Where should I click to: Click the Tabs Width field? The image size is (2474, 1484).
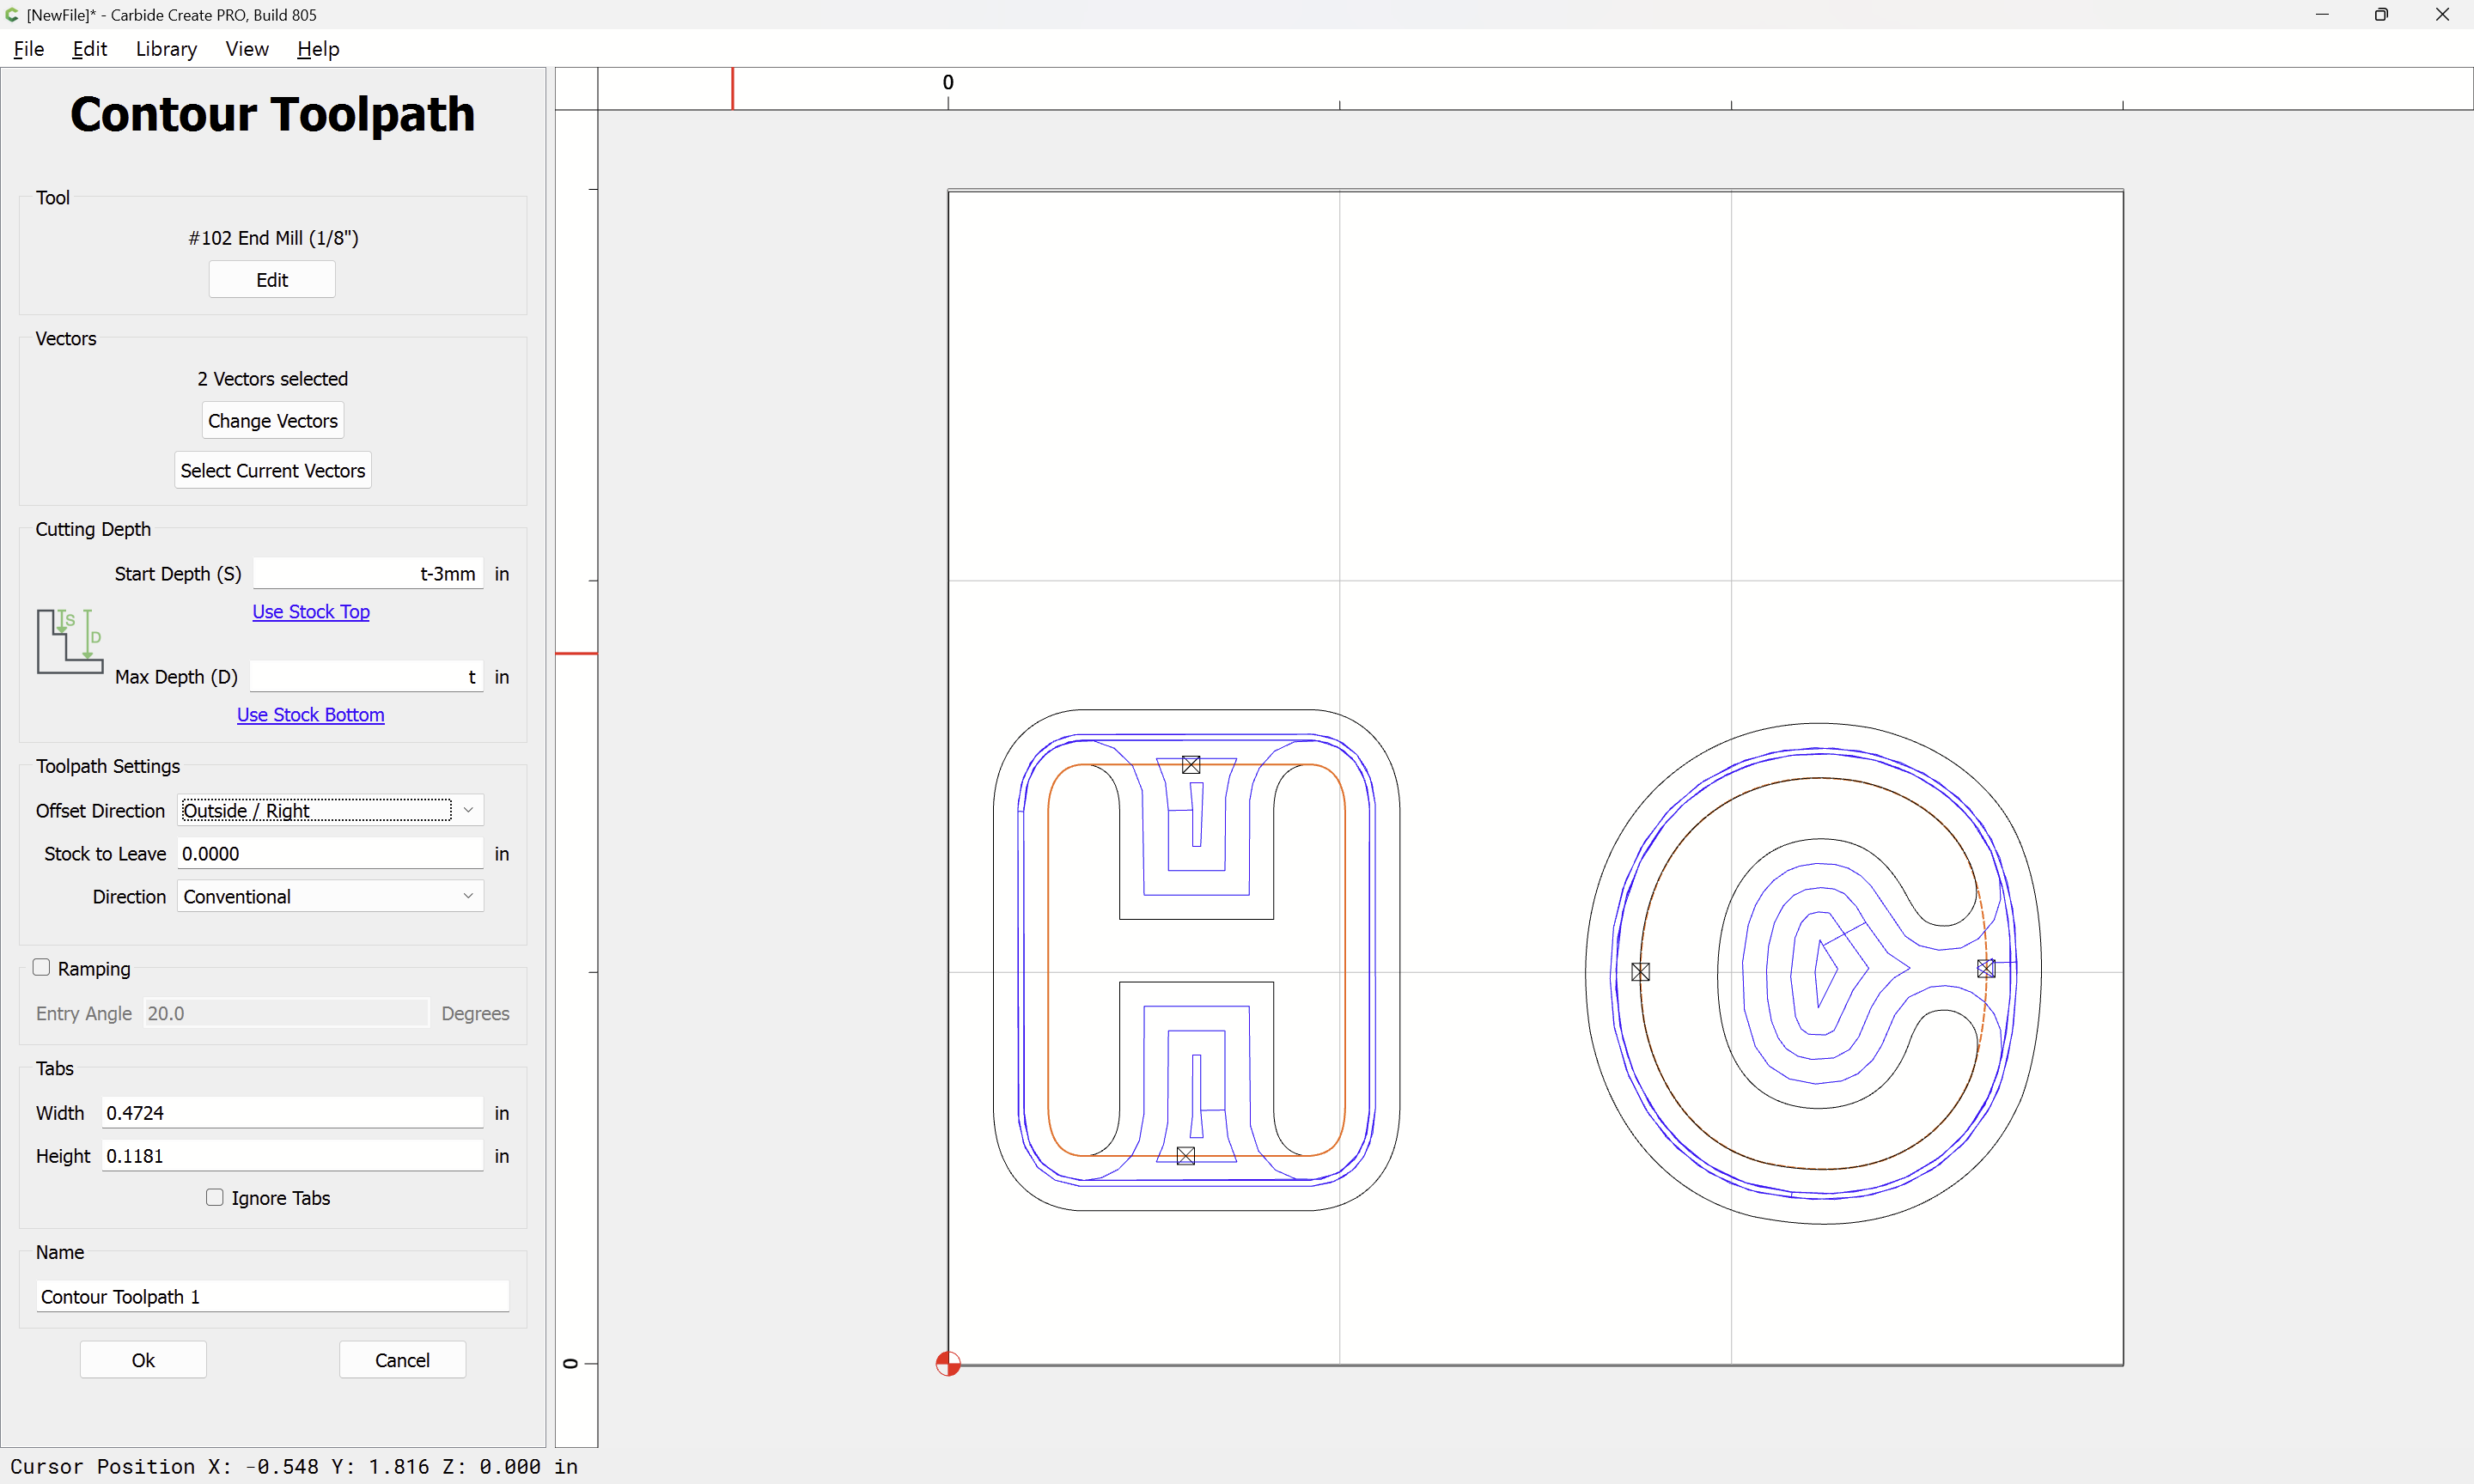pos(292,1113)
